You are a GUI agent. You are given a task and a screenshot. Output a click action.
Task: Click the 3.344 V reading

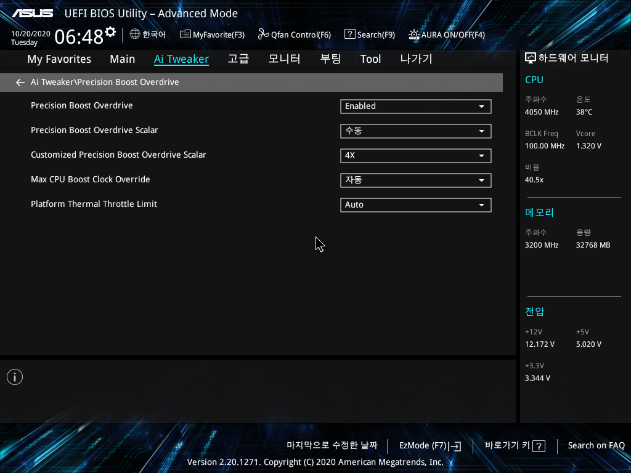pyautogui.click(x=537, y=378)
